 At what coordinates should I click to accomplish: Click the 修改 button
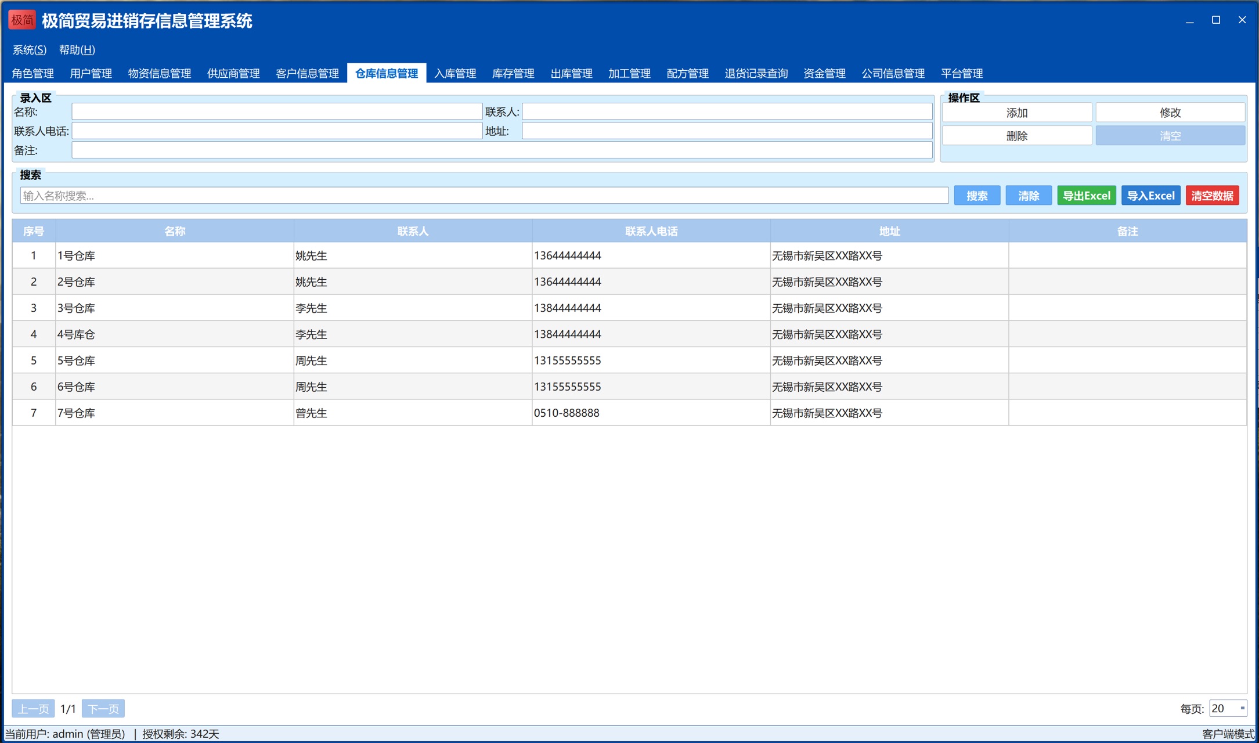[1170, 113]
